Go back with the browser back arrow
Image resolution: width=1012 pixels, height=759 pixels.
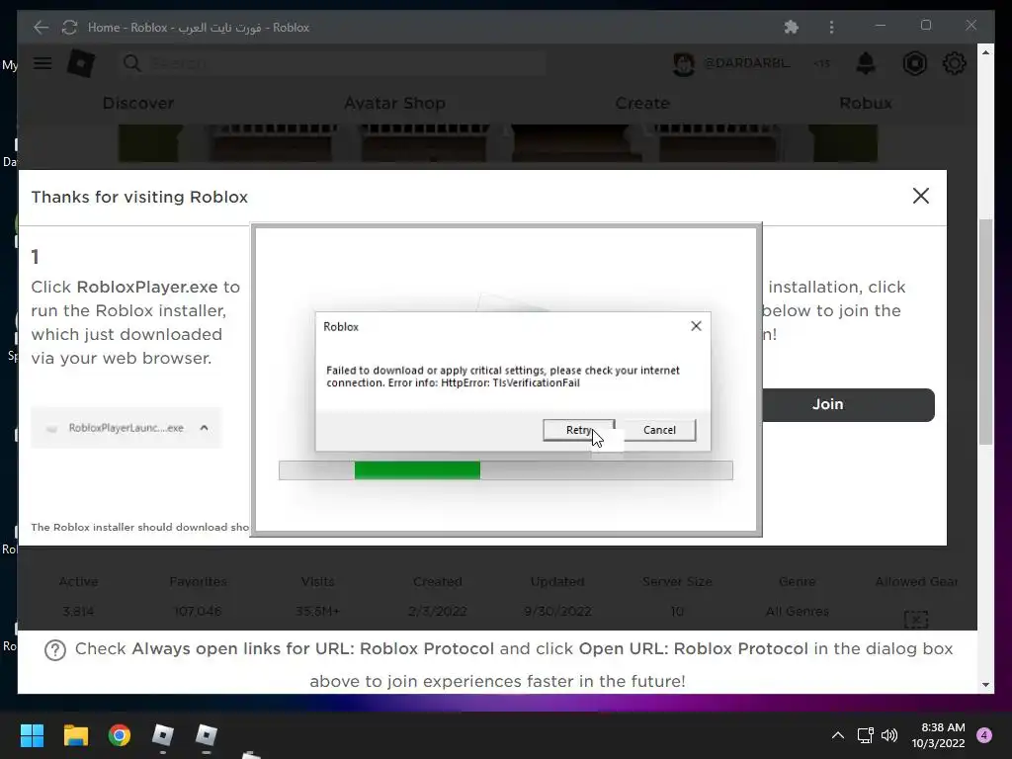click(x=41, y=27)
